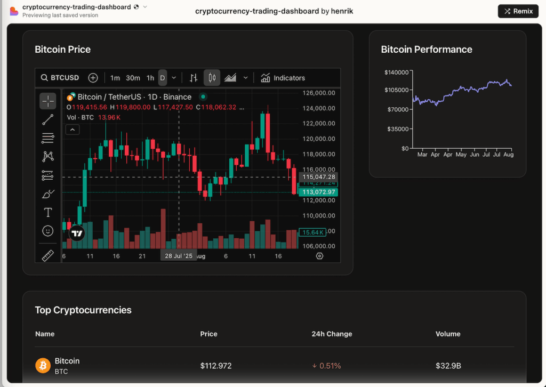Select the 1h timeframe
This screenshot has height=387, width=546.
[x=150, y=77]
